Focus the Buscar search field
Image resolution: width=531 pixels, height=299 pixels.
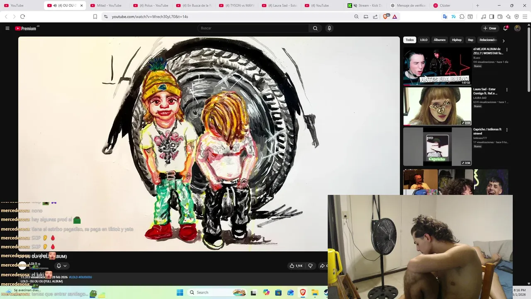253,28
